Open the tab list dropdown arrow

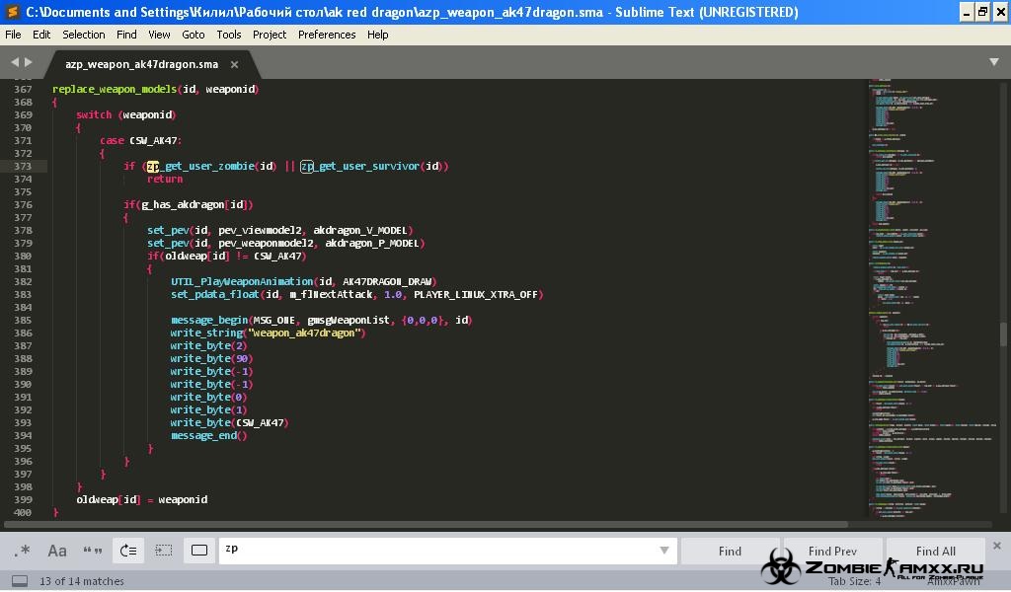(x=993, y=63)
